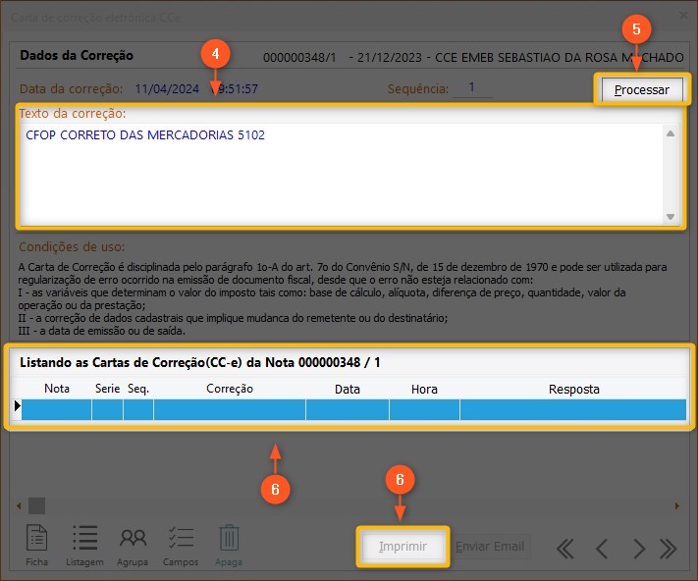Go to the previous record arrow
Viewport: 698px width, 581px height.
click(603, 548)
